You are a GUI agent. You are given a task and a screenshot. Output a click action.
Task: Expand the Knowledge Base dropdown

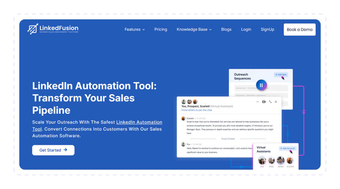pos(194,30)
